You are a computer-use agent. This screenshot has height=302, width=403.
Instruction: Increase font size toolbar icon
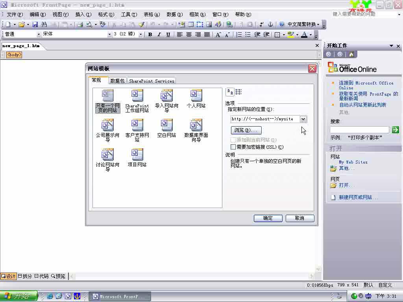(218, 35)
